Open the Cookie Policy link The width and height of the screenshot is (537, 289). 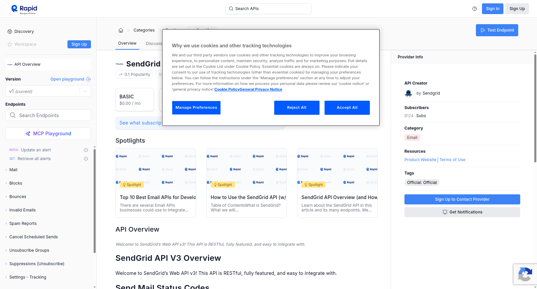[x=227, y=89]
